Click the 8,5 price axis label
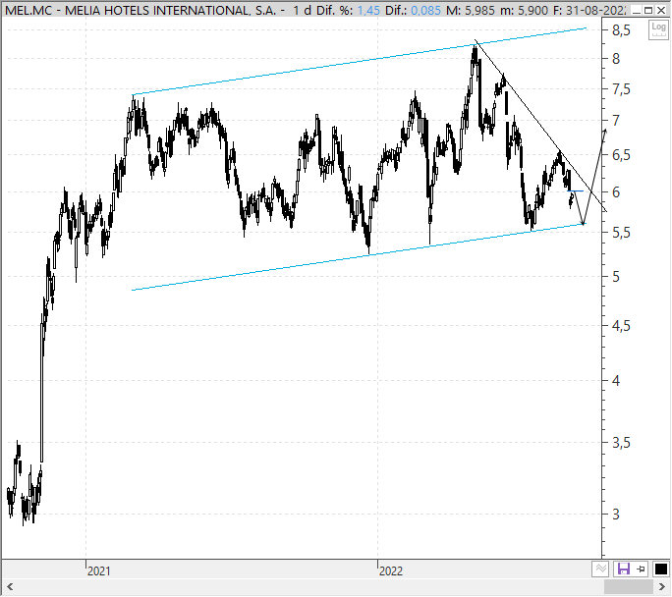 [621, 30]
